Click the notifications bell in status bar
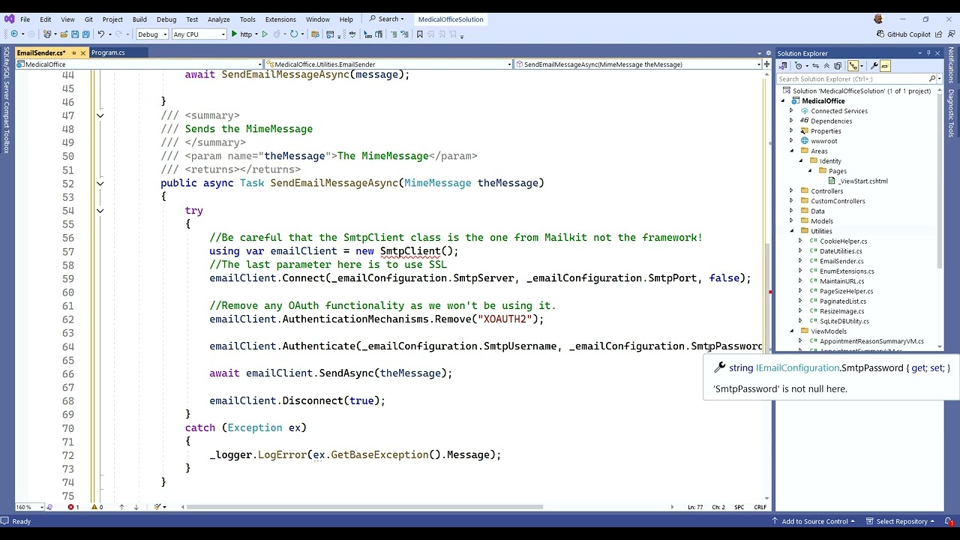This screenshot has width=960, height=540. (x=949, y=521)
